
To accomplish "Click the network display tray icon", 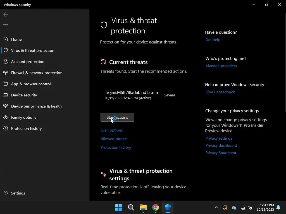I will 243,207.
